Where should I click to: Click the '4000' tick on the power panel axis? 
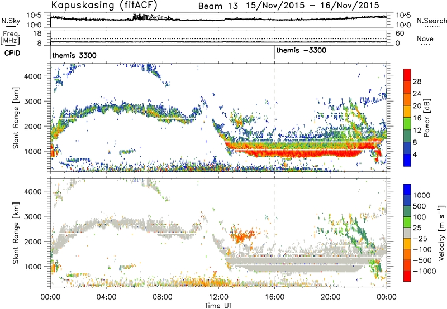click(33, 76)
